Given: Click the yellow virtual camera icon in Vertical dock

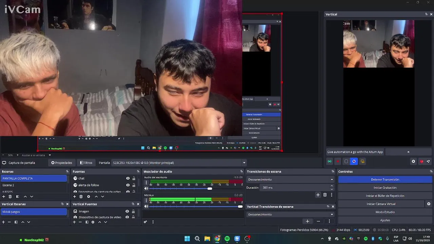Looking at the screenshot, I should [362, 161].
